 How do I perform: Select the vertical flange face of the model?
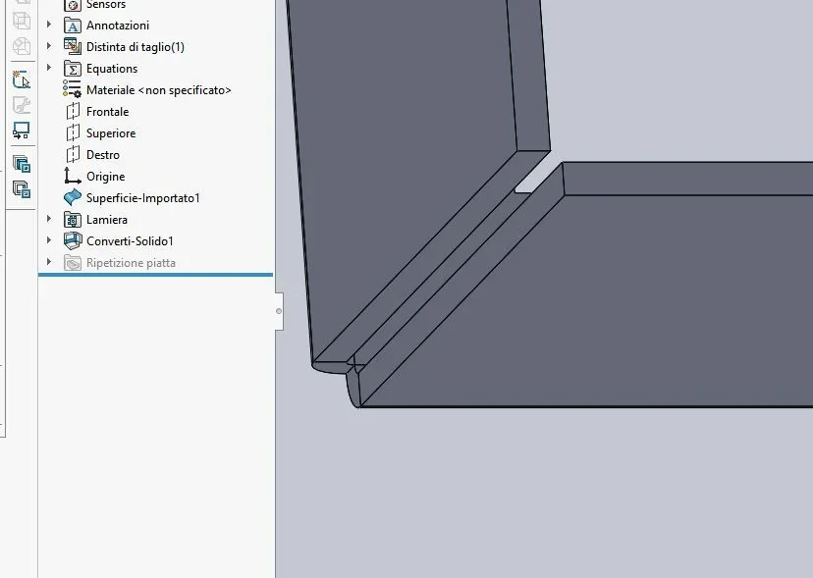point(405,155)
